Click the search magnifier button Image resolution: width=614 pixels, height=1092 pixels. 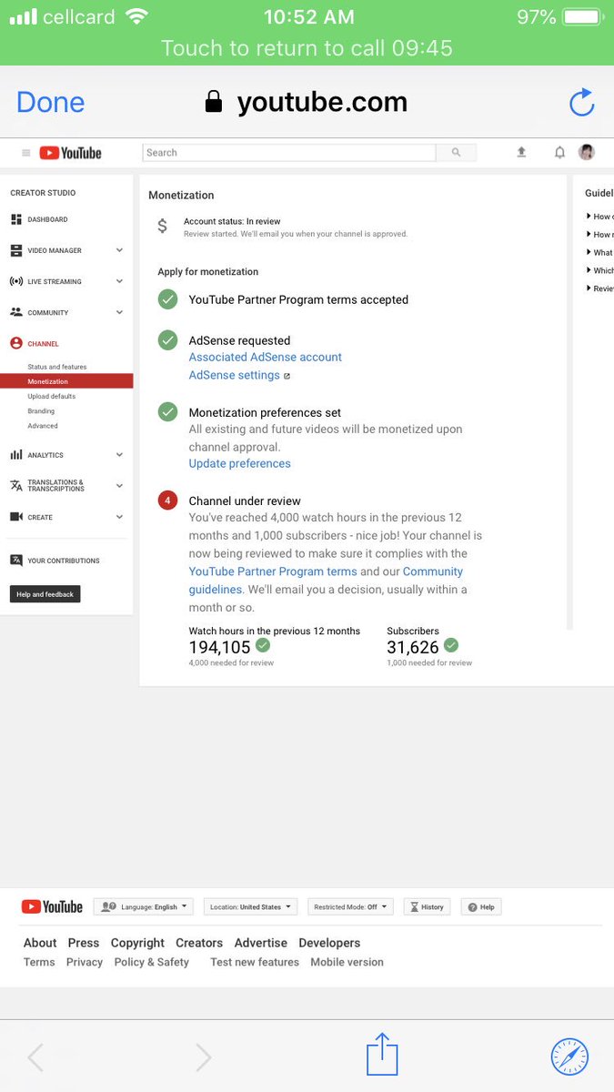click(x=457, y=153)
